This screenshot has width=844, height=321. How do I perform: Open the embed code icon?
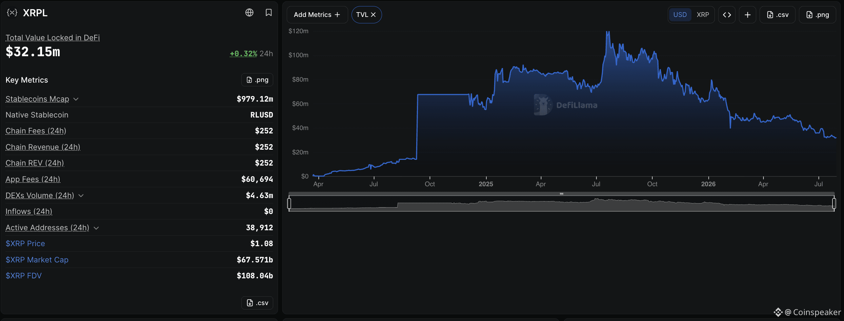click(x=727, y=15)
